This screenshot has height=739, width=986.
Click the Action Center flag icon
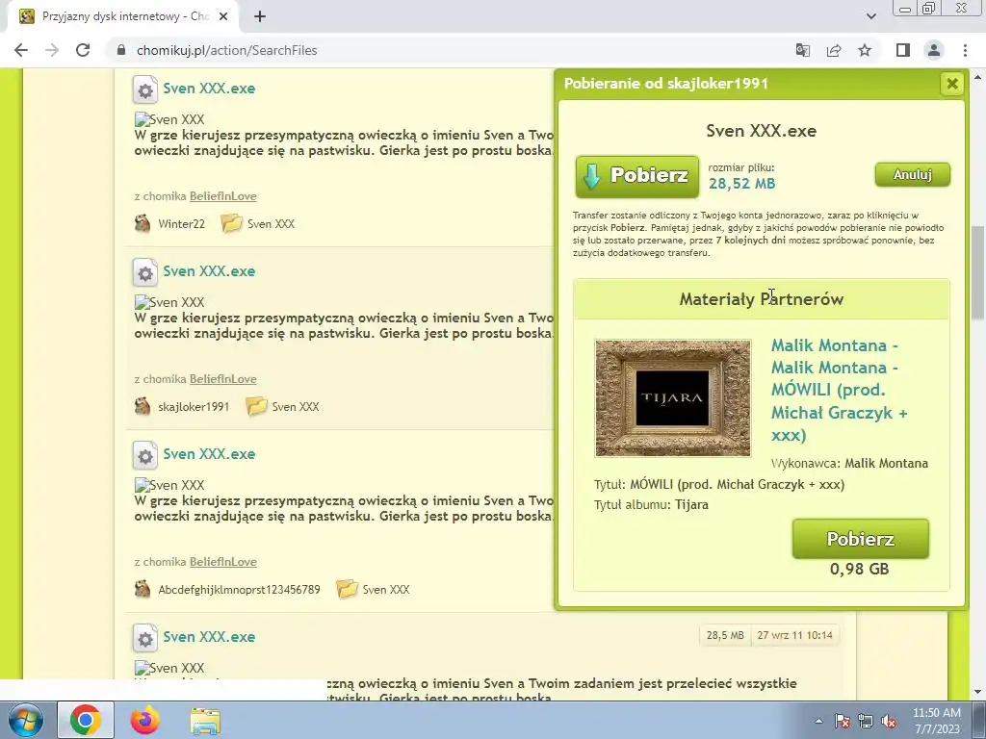843,722
